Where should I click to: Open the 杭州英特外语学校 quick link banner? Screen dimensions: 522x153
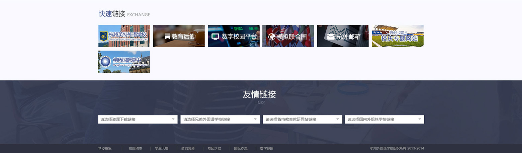pos(124,36)
